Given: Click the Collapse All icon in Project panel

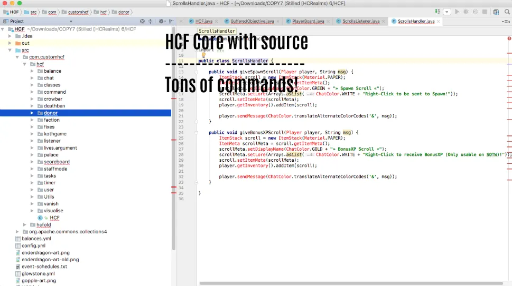Looking at the screenshot, I should 150,21.
